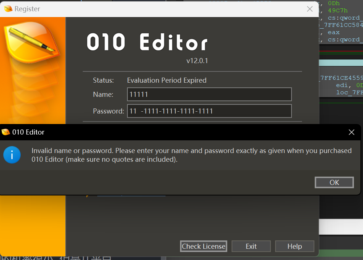Click 'Status:' label in Register window
This screenshot has width=363, height=260.
point(103,80)
